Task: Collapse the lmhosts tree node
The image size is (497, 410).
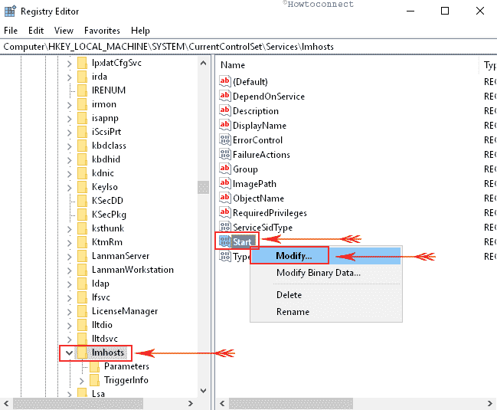Action: tap(69, 353)
